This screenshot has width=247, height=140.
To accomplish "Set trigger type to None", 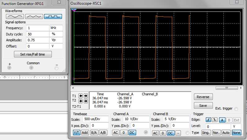I will [236, 133].
